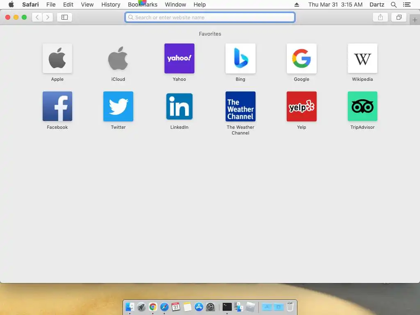Open the Yelp favorite tile
The width and height of the screenshot is (420, 315).
[301, 106]
